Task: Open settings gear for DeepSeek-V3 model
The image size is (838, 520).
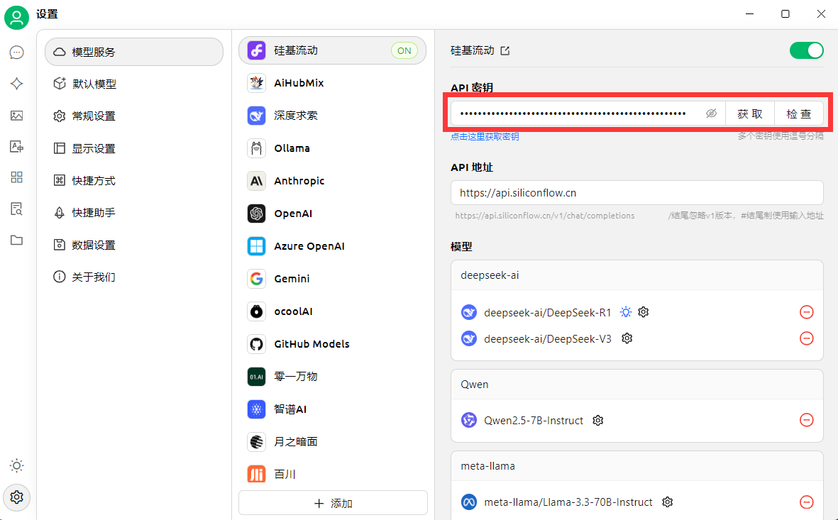Action: click(x=627, y=338)
